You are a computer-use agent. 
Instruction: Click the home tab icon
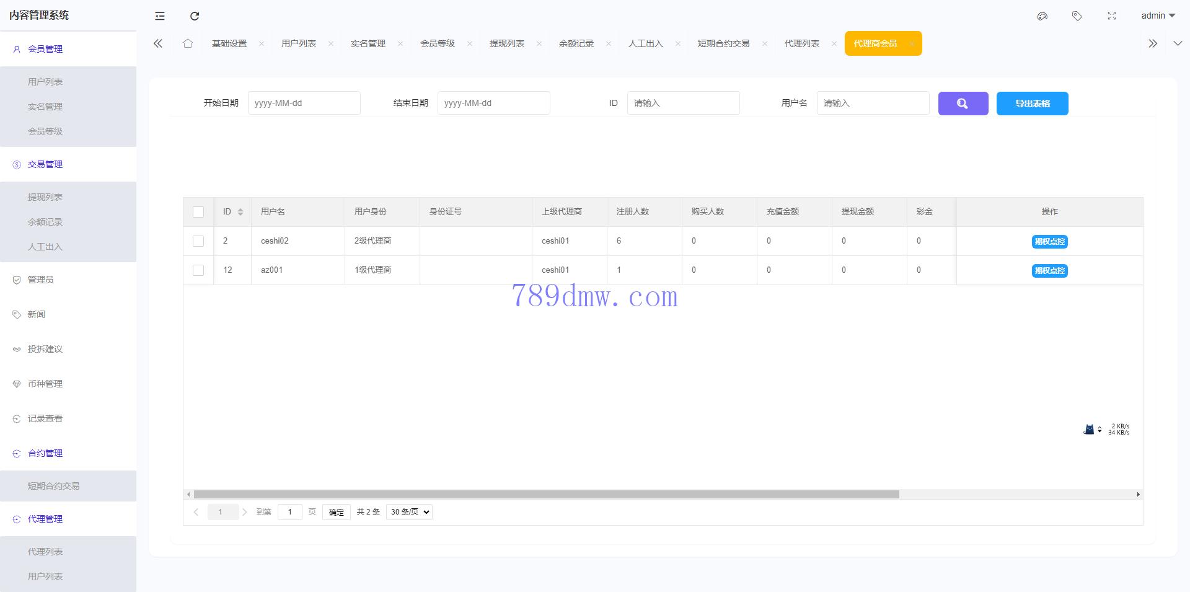point(188,43)
